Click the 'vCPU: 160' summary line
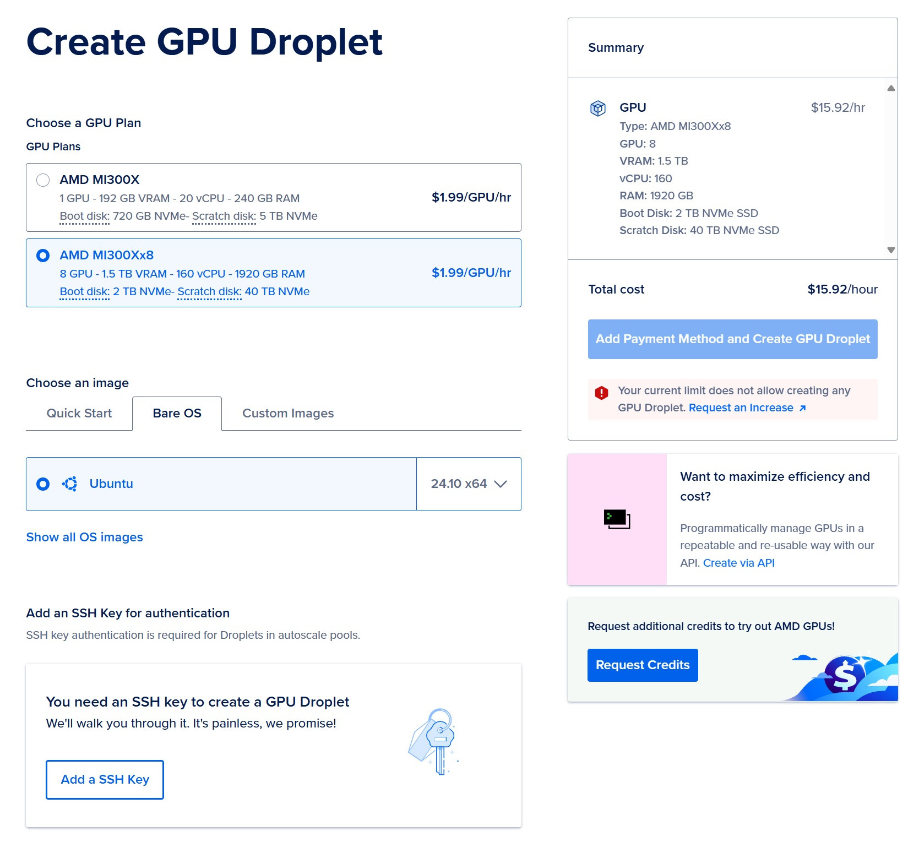The image size is (919, 847). (x=646, y=178)
